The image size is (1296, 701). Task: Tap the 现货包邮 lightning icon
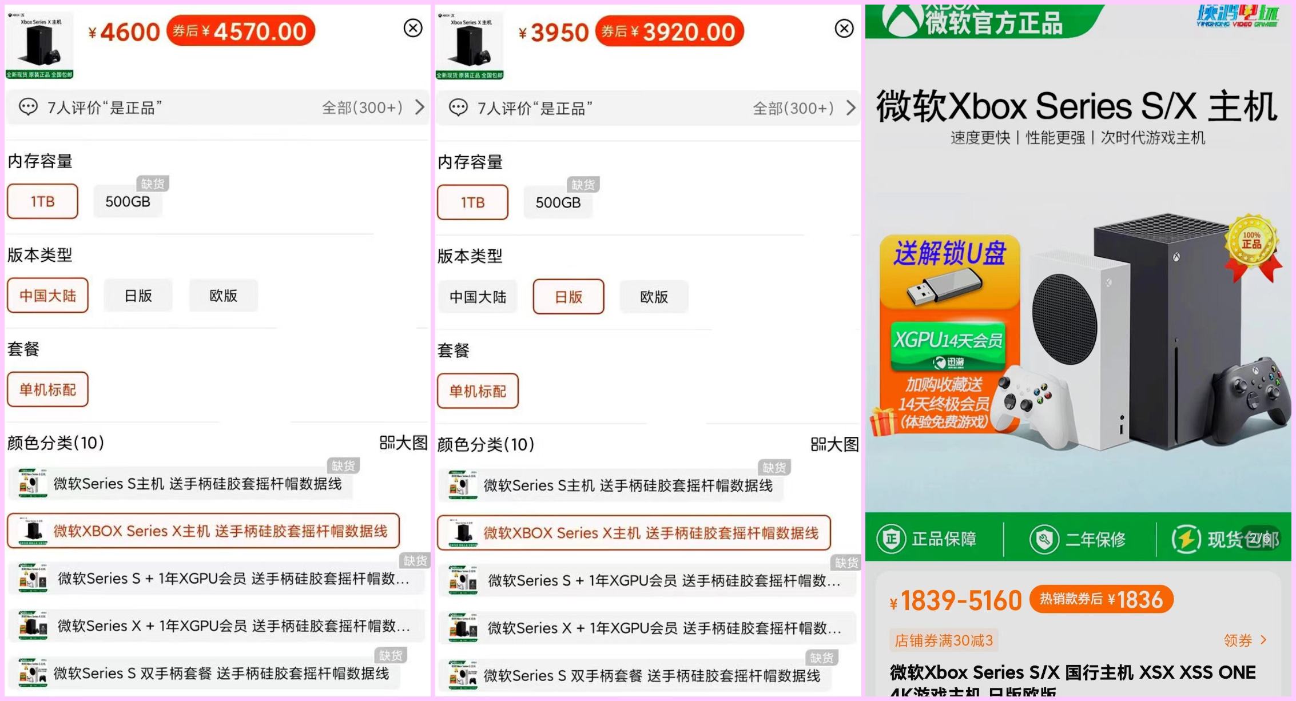point(1186,539)
